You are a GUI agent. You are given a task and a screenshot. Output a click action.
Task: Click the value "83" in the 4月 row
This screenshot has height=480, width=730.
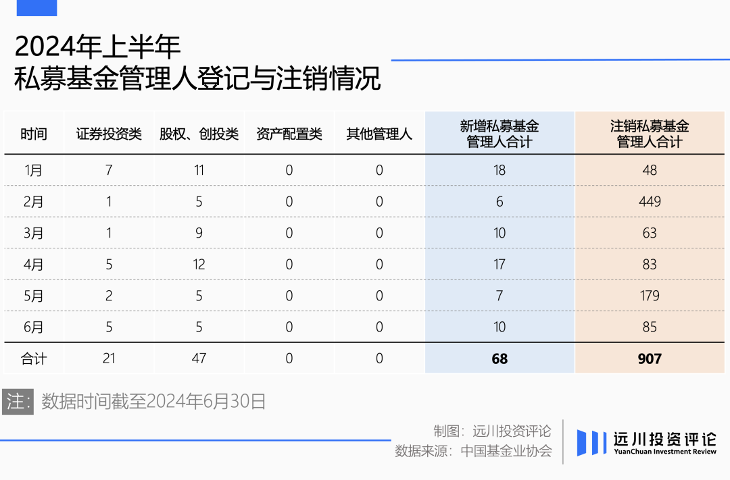pyautogui.click(x=650, y=264)
